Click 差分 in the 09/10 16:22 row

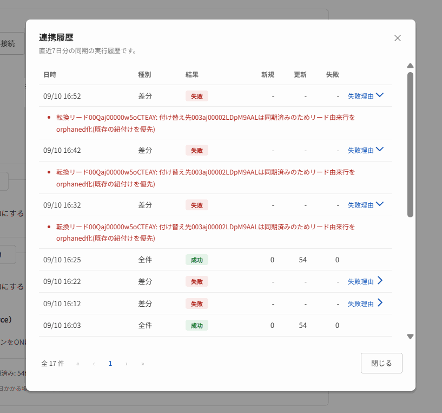(x=145, y=281)
